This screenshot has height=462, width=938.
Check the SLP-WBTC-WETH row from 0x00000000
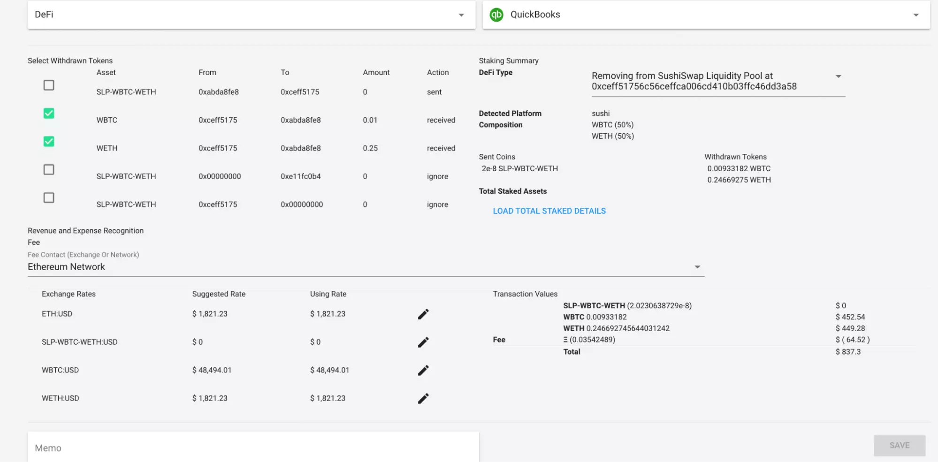pyautogui.click(x=48, y=169)
